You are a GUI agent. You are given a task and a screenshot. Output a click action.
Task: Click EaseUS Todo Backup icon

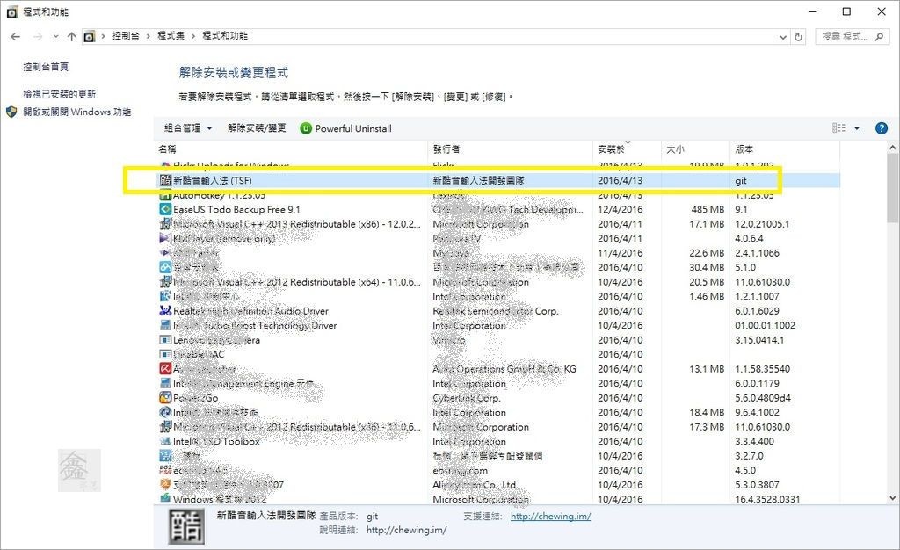(x=165, y=209)
